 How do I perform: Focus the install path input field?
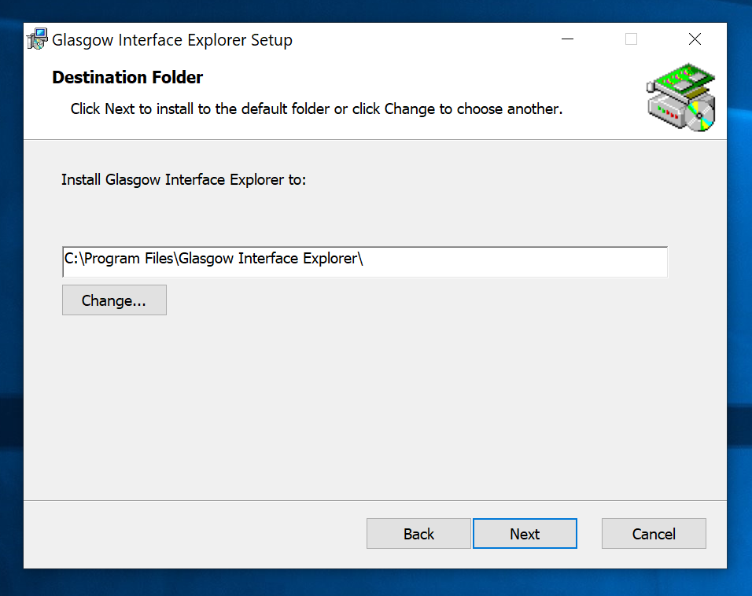pyautogui.click(x=365, y=261)
